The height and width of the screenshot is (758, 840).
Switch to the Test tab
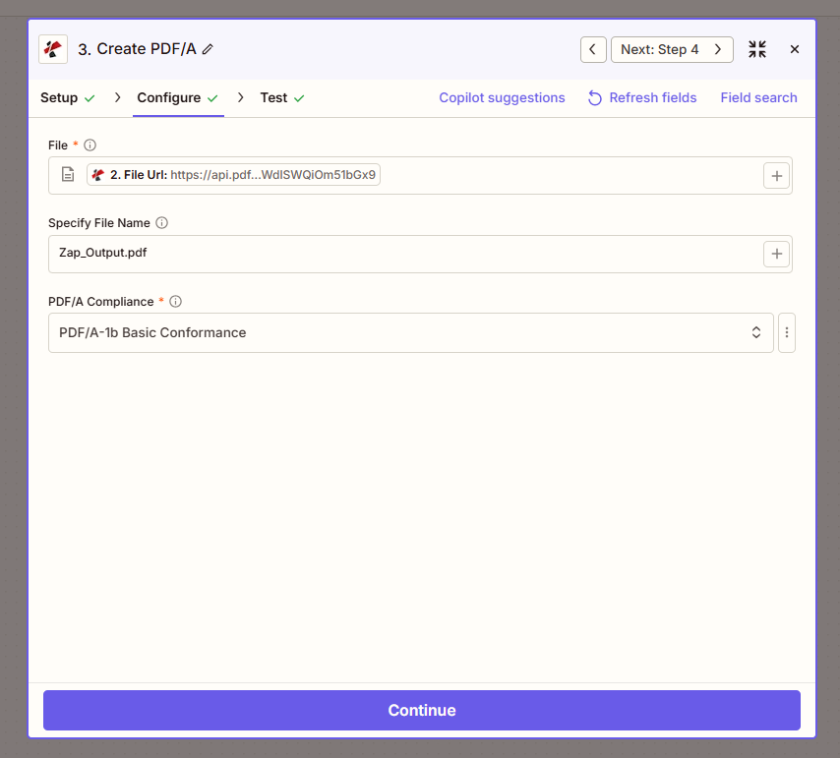[x=274, y=97]
